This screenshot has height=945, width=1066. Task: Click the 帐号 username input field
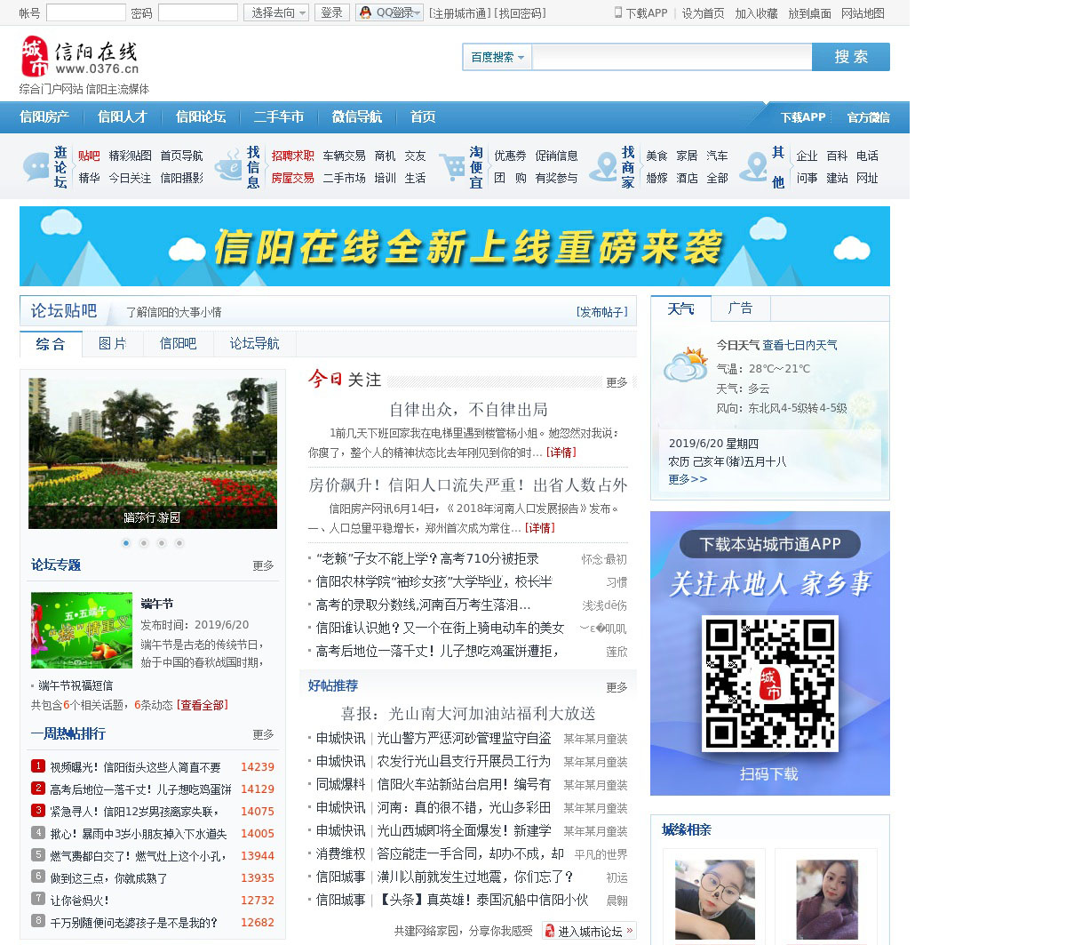point(85,12)
